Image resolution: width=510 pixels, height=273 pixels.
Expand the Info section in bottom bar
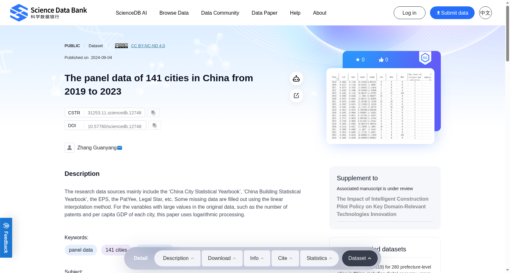click(x=257, y=258)
